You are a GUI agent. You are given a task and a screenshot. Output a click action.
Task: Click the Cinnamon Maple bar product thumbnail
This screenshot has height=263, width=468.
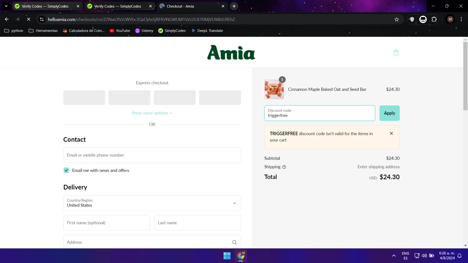[x=274, y=89]
